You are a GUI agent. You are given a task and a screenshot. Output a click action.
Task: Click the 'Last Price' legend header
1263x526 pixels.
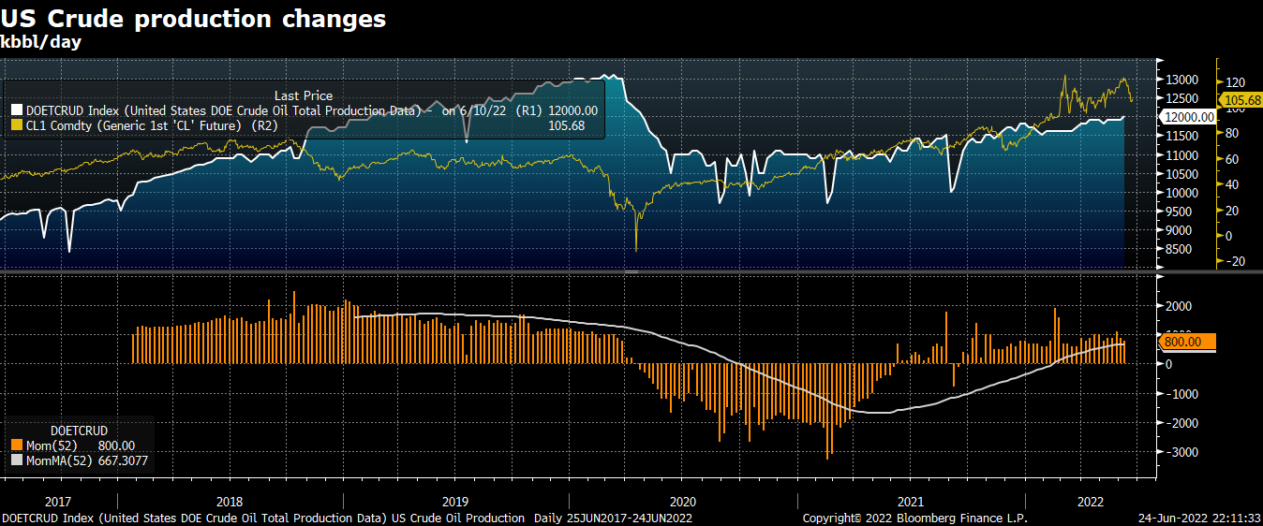(303, 95)
